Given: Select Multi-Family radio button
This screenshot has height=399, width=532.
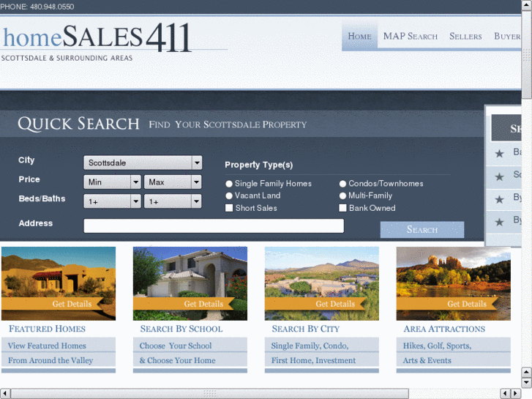Looking at the screenshot, I should pyautogui.click(x=342, y=195).
